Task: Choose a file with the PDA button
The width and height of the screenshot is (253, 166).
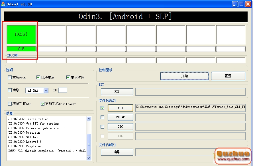Action: coord(120,108)
